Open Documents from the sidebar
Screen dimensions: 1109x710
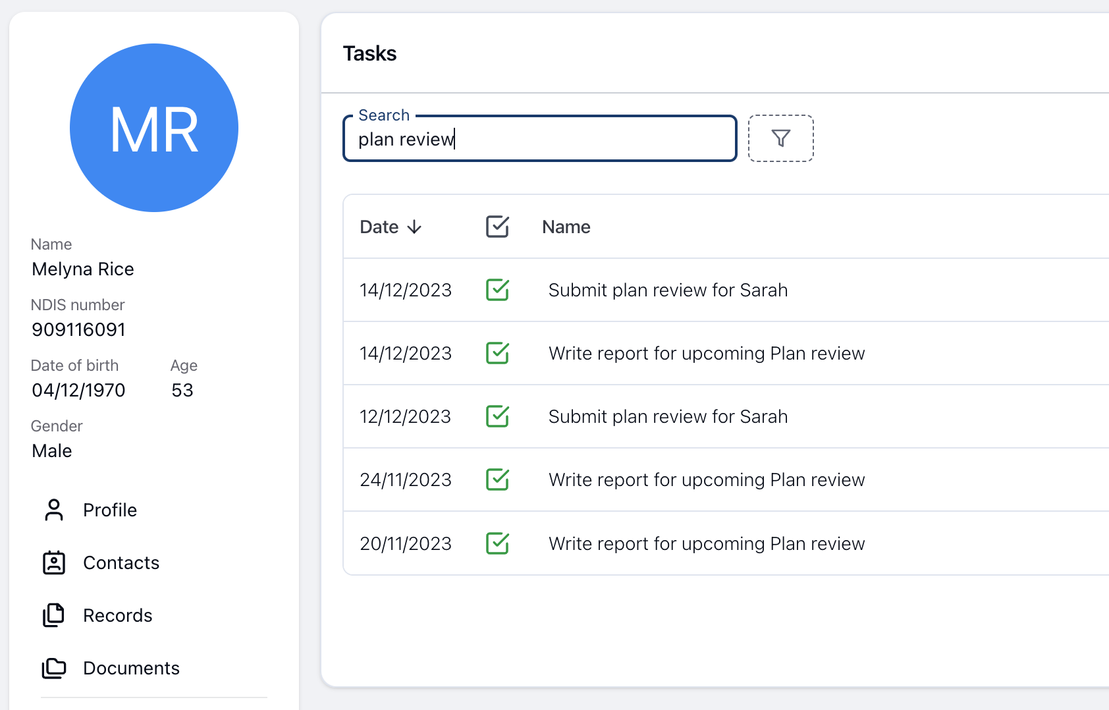131,668
